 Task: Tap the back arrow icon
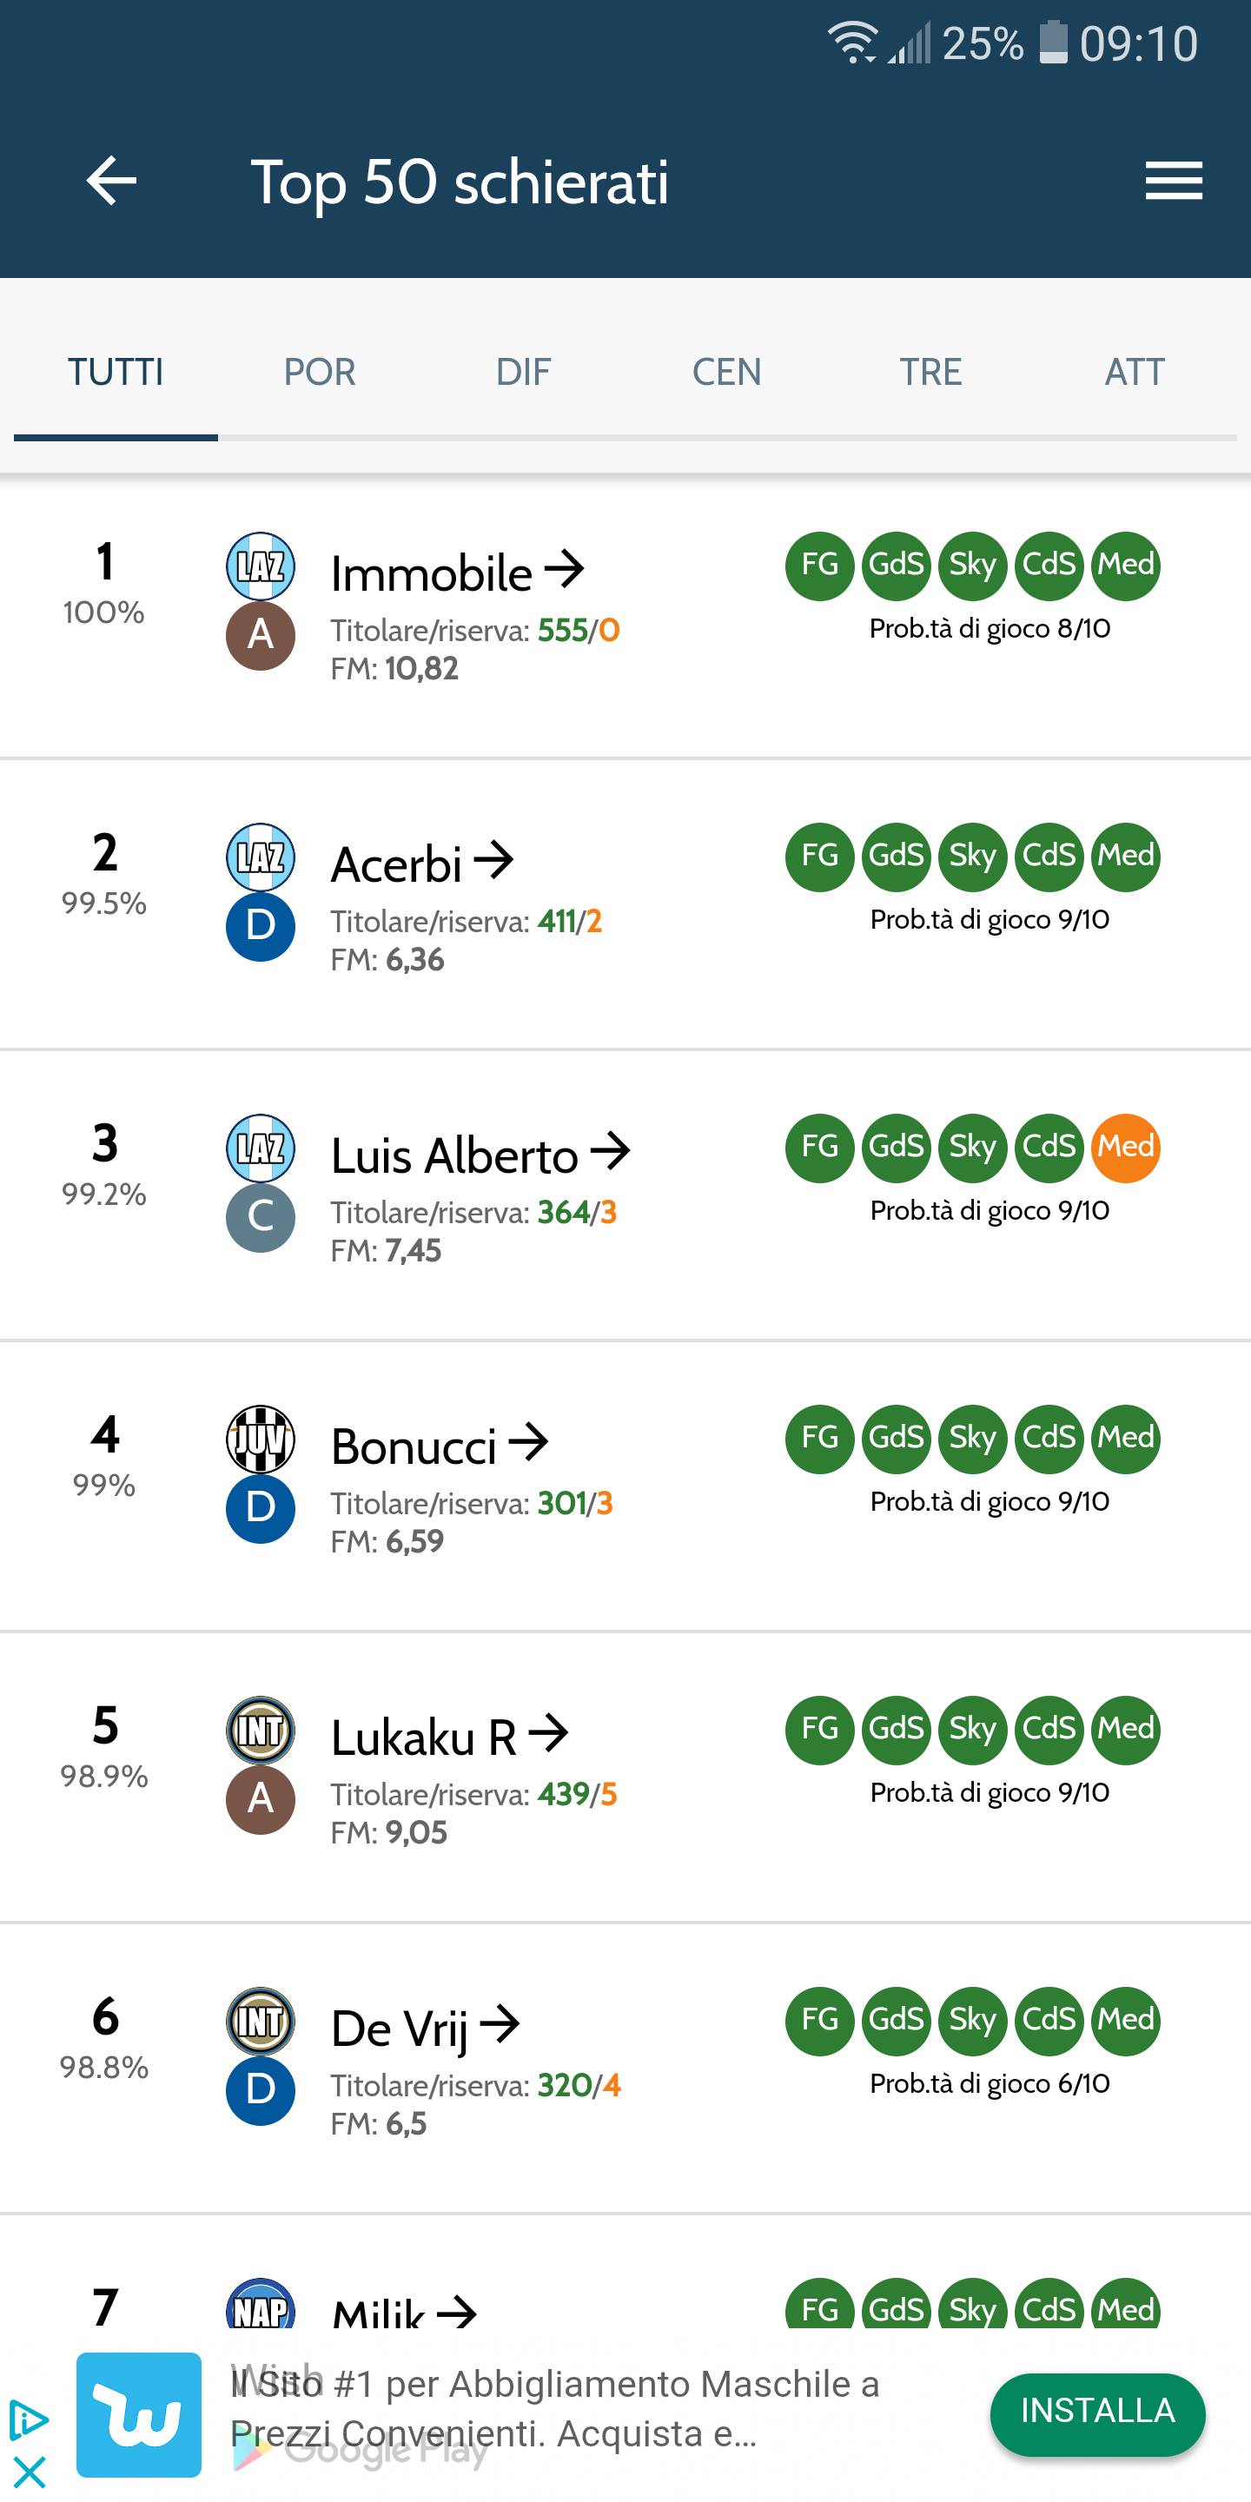coord(112,181)
